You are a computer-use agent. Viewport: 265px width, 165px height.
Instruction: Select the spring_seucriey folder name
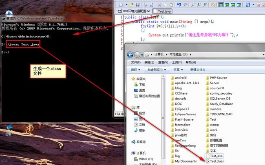tap(221, 93)
